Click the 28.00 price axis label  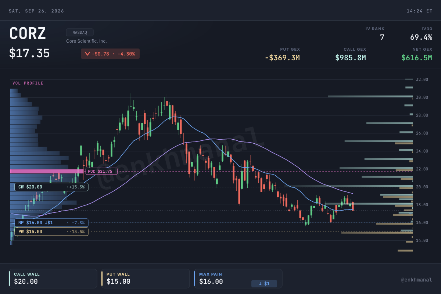422,115
